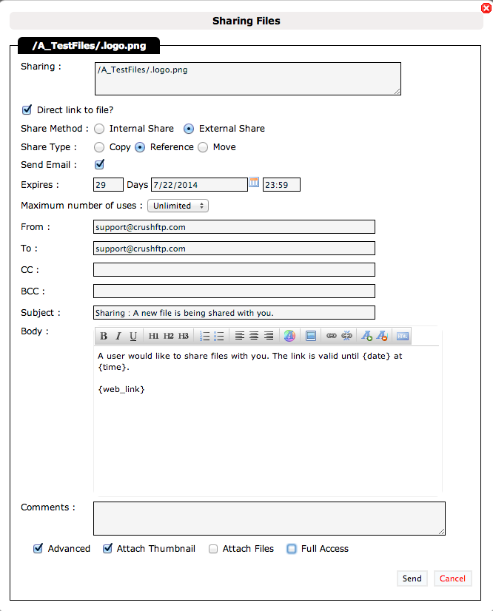This screenshot has width=493, height=611.
Task: Click the insert image icon
Action: point(311,336)
